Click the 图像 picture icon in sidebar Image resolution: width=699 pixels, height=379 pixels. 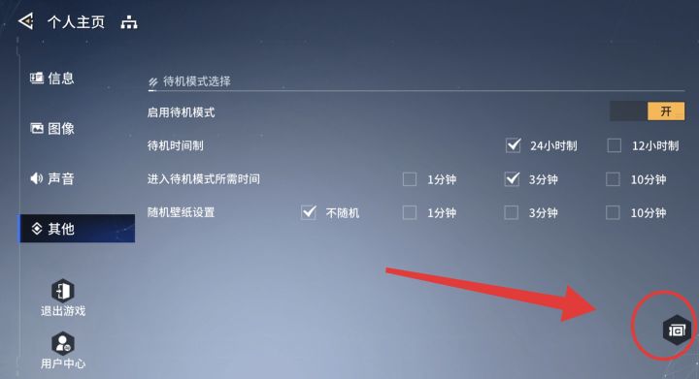click(37, 129)
